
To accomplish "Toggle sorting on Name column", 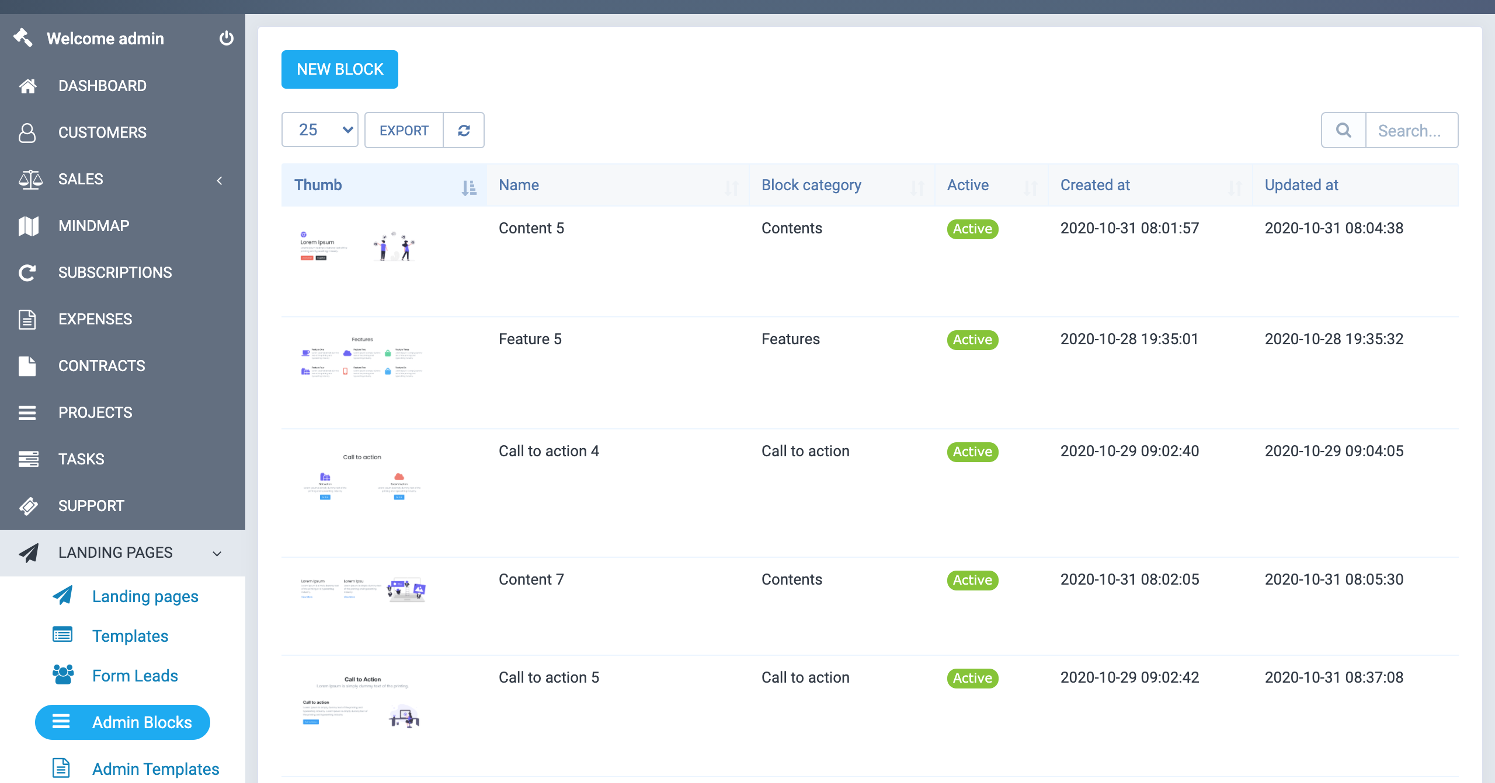I will (731, 187).
